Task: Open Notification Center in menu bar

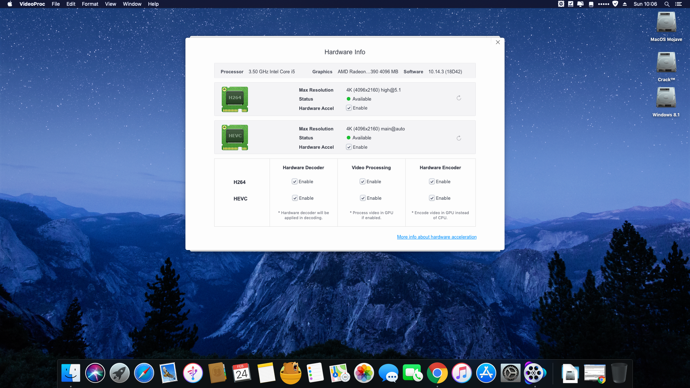Action: 678,4
